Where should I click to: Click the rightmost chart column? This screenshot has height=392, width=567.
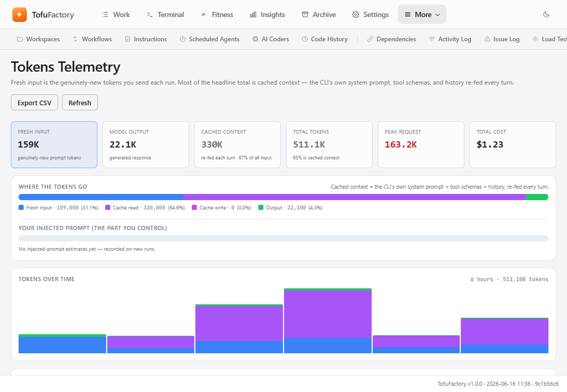[505, 336]
